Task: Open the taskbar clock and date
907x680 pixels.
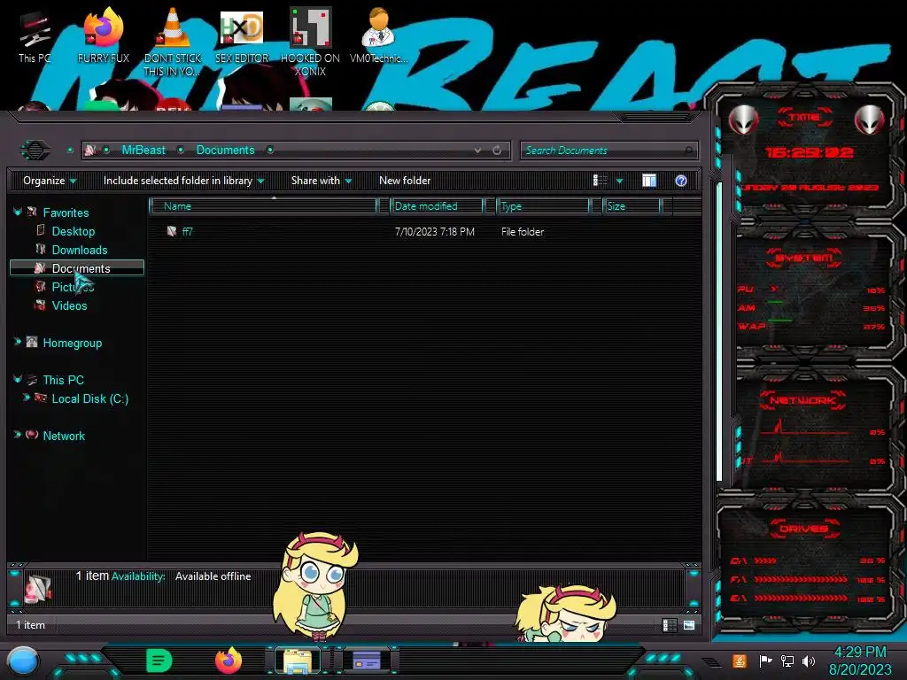Action: pyautogui.click(x=860, y=661)
